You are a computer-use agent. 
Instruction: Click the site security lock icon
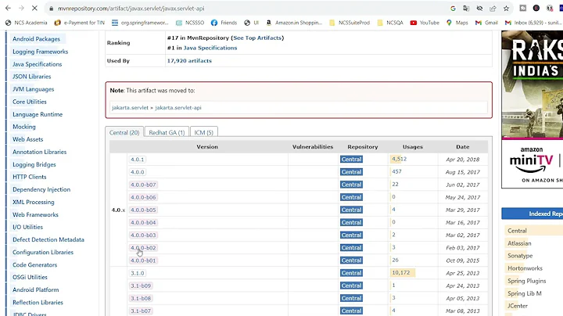pos(51,9)
